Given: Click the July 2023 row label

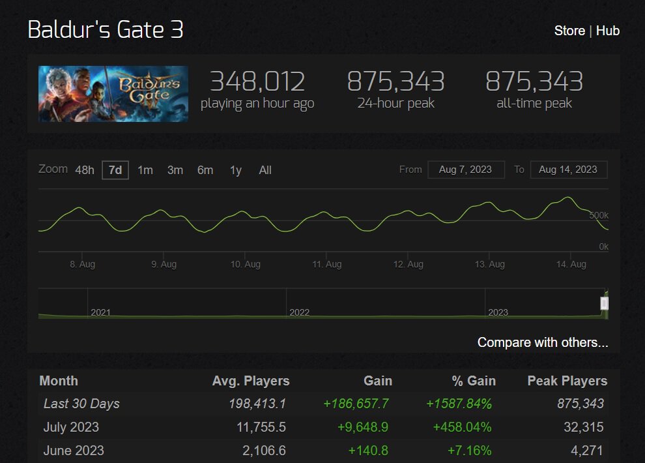Looking at the screenshot, I should 71,427.
